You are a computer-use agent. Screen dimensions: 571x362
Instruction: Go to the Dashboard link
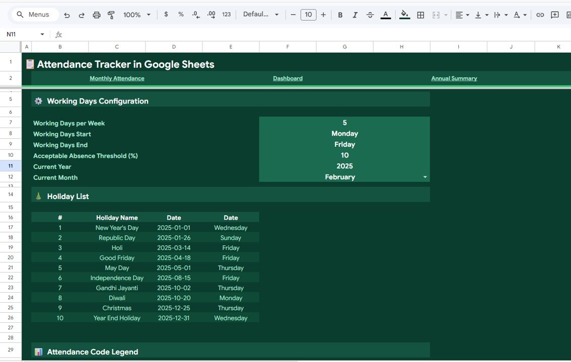288,78
